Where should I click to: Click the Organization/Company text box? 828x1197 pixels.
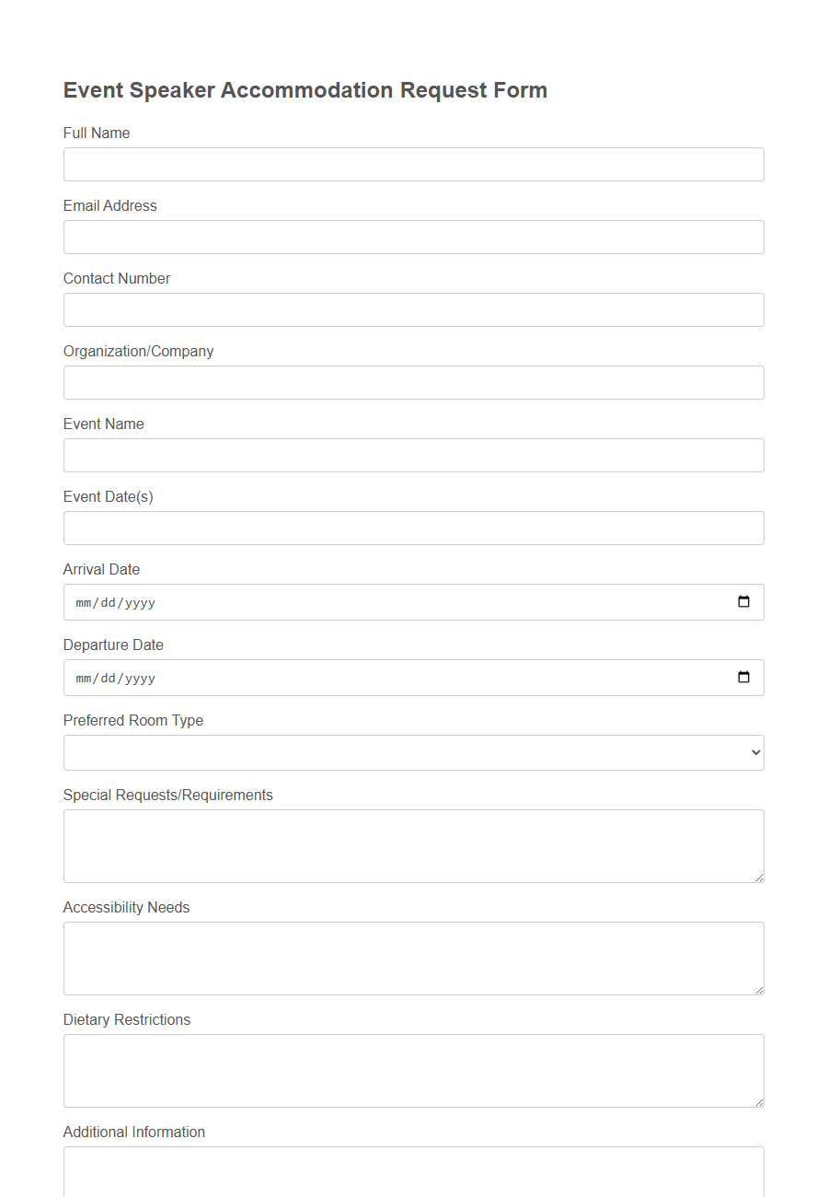point(414,382)
